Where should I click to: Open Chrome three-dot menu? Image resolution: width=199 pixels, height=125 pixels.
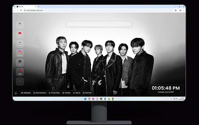coord(184,11)
